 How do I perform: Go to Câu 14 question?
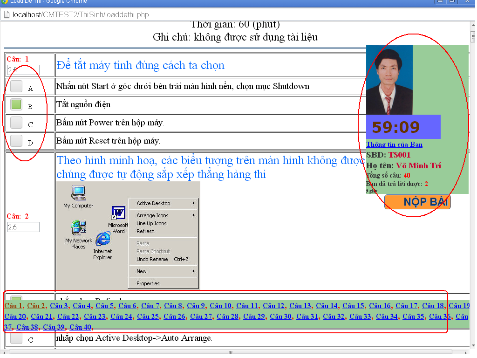(327, 306)
